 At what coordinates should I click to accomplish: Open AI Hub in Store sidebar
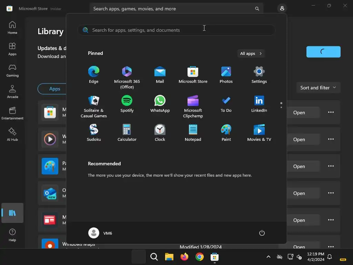click(x=12, y=135)
